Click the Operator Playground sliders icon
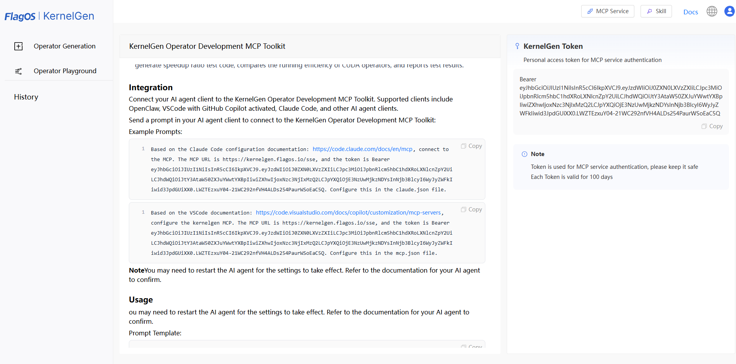Viewport: 736px width, 364px height. point(18,71)
